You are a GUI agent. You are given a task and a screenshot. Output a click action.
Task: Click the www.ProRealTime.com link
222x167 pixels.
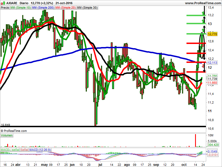203,3
